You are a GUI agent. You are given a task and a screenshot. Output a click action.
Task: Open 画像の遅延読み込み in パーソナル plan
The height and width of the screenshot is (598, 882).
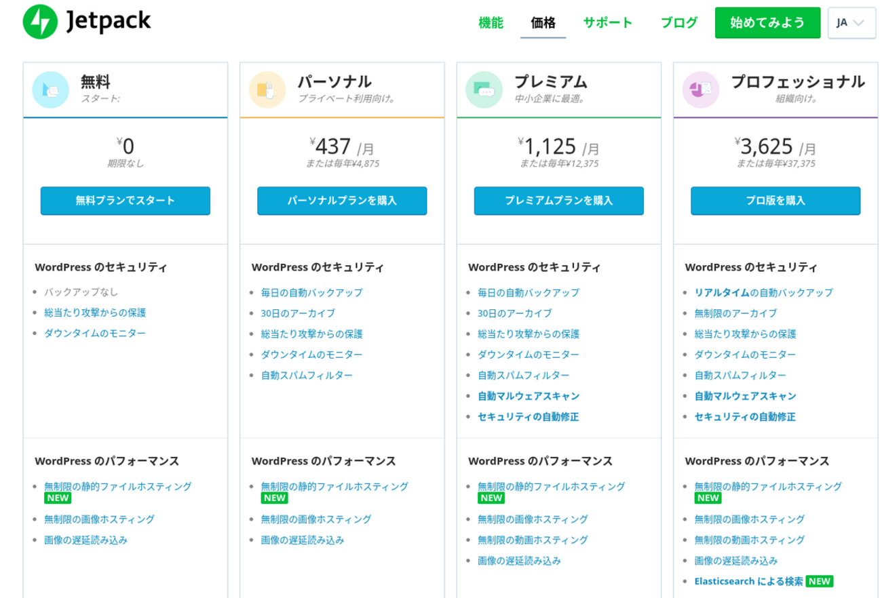click(x=303, y=540)
